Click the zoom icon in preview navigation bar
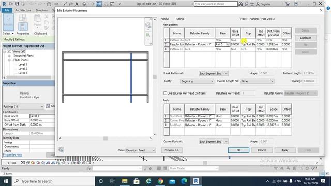Viewport: 331px width, 186px height. click(x=148, y=25)
